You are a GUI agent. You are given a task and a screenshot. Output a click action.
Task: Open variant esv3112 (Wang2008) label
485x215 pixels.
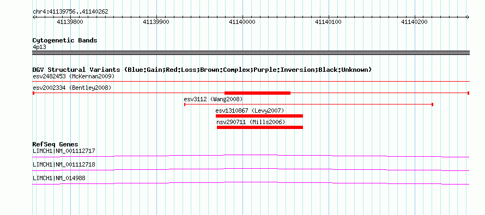click(x=213, y=100)
